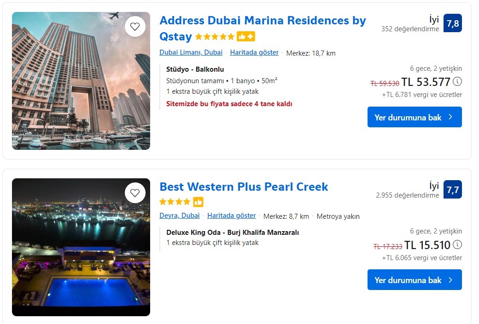Check availability for Address Dubai Marina Residences

(414, 117)
